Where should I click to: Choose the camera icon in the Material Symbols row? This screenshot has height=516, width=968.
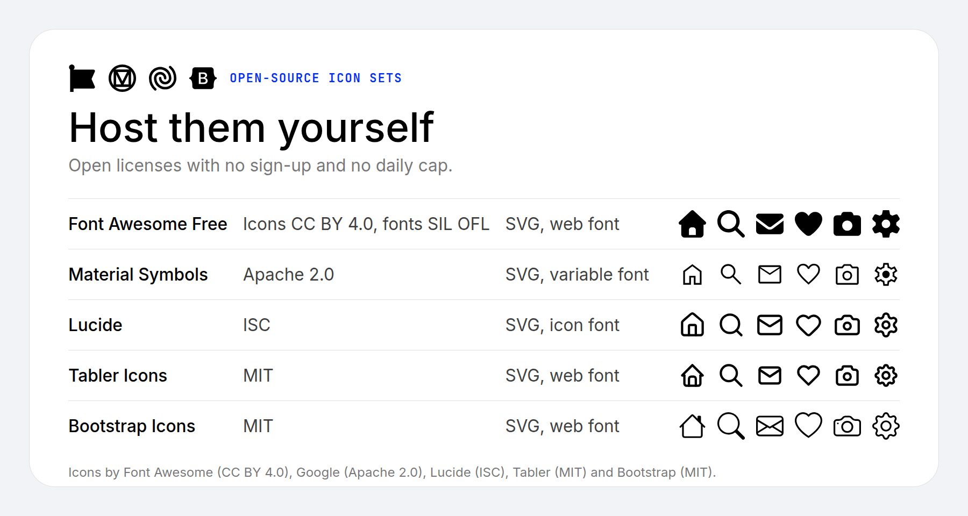[848, 275]
